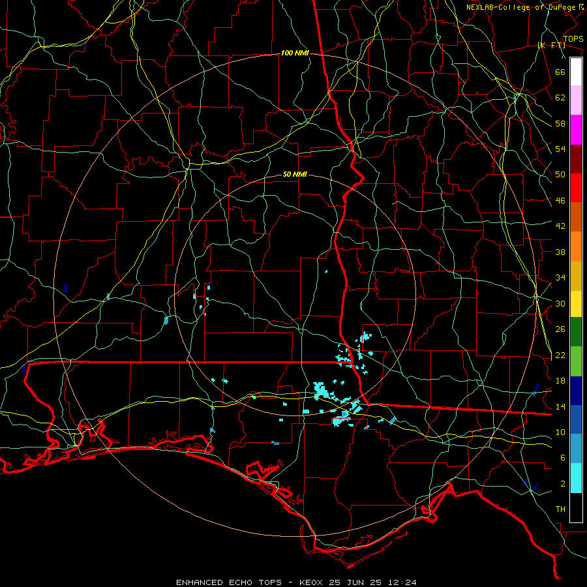This screenshot has width=587, height=587.
Task: Click the legend value '14'
Action: click(x=560, y=406)
